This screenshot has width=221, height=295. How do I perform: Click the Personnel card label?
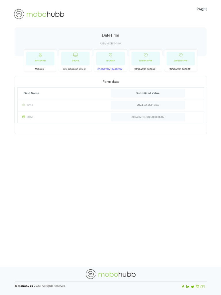tap(40, 60)
